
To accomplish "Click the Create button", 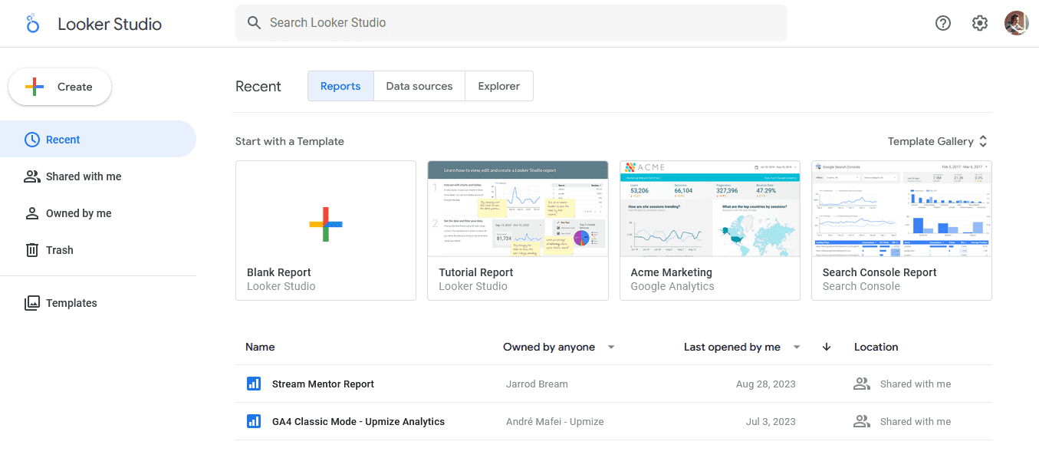I will [x=60, y=87].
